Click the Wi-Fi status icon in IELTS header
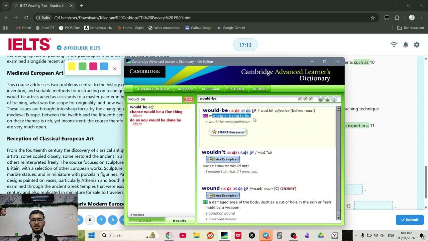This screenshot has height=241, width=428. pyautogui.click(x=394, y=45)
